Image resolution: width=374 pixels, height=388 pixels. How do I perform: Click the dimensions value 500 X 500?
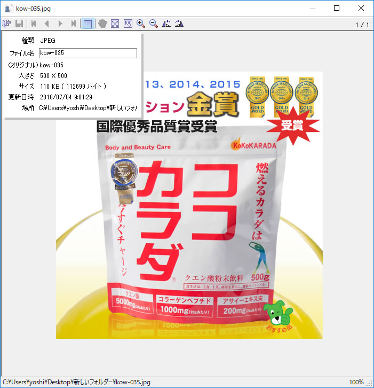[x=53, y=76]
